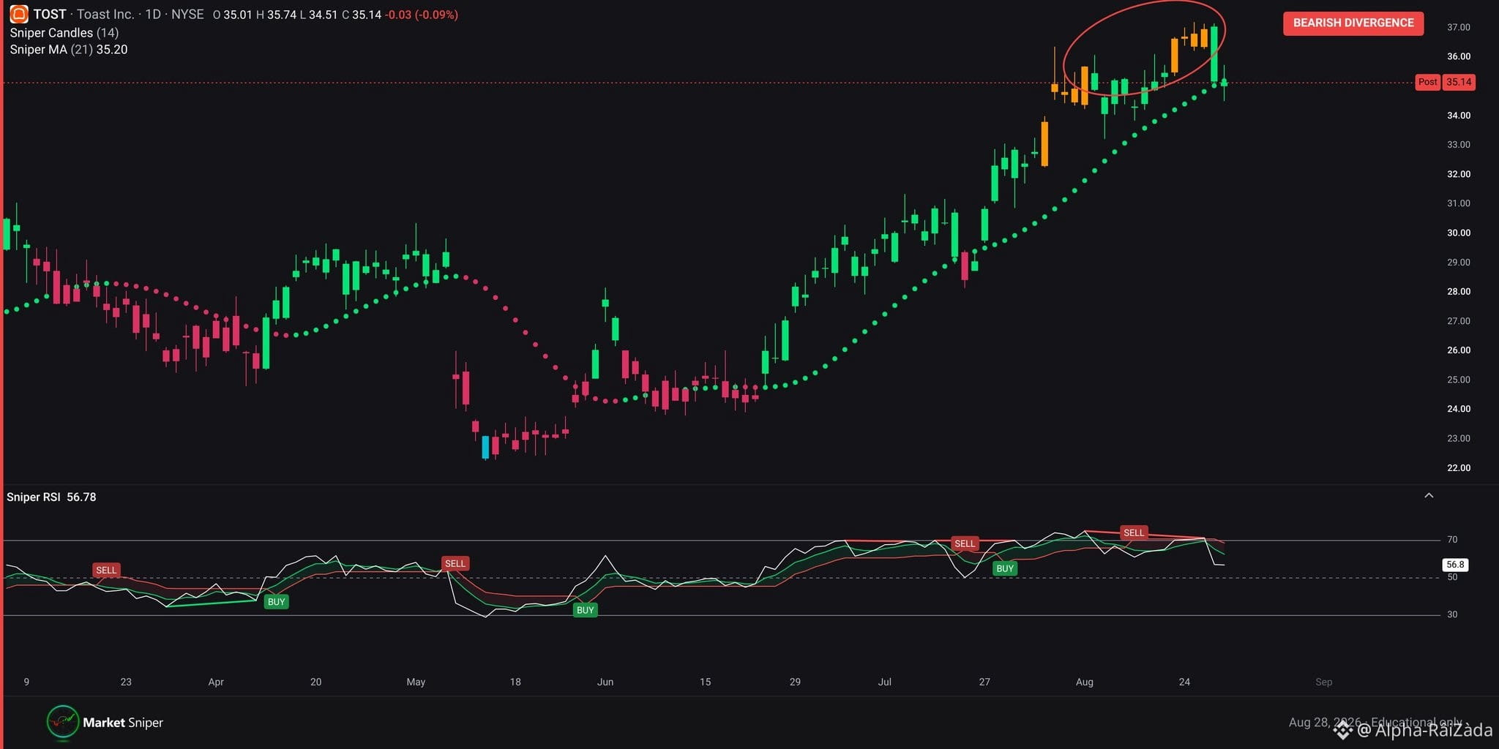Click the late-July BUY signal in RSI pane
The height and width of the screenshot is (749, 1499).
click(x=1005, y=568)
